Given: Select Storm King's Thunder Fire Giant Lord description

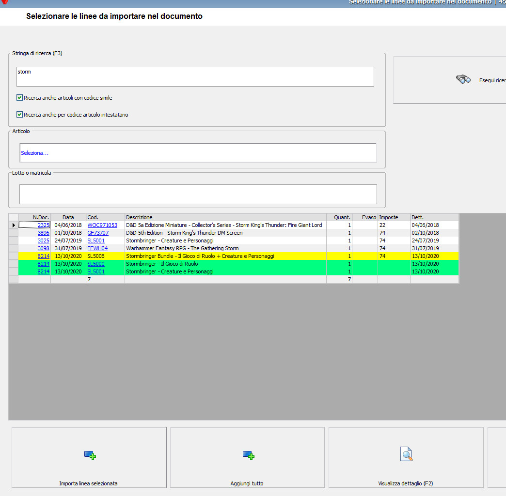Looking at the screenshot, I should [x=224, y=225].
